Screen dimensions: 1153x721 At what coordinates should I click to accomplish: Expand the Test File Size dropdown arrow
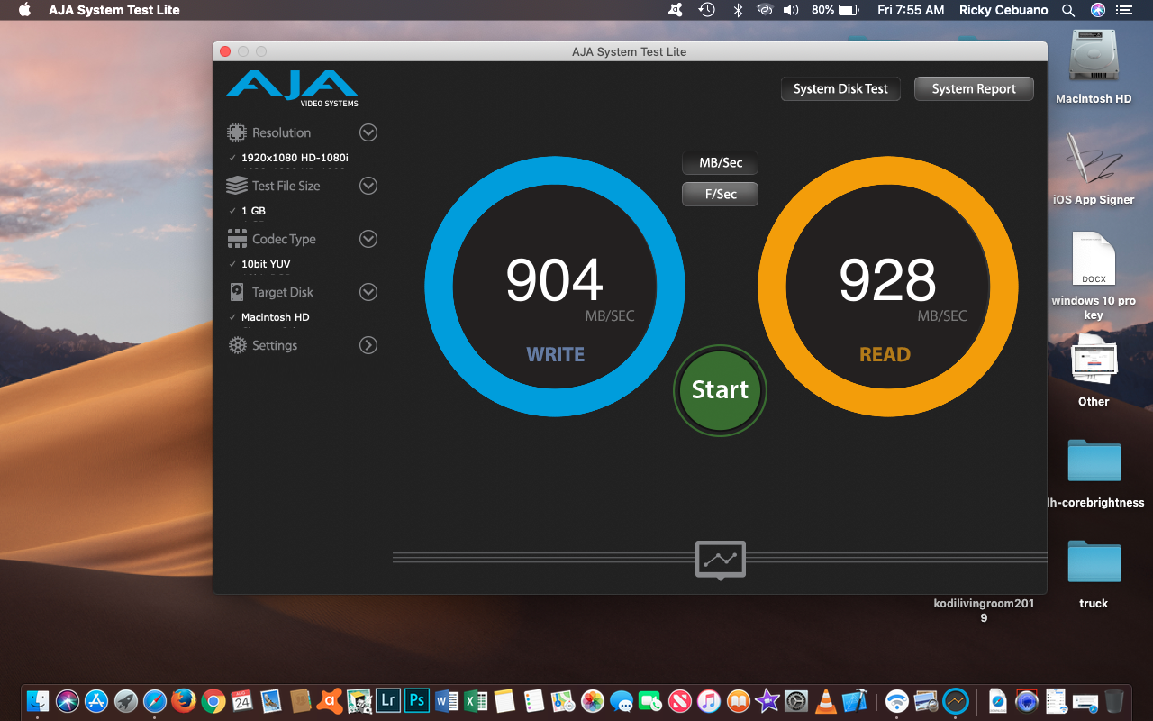[x=368, y=186]
